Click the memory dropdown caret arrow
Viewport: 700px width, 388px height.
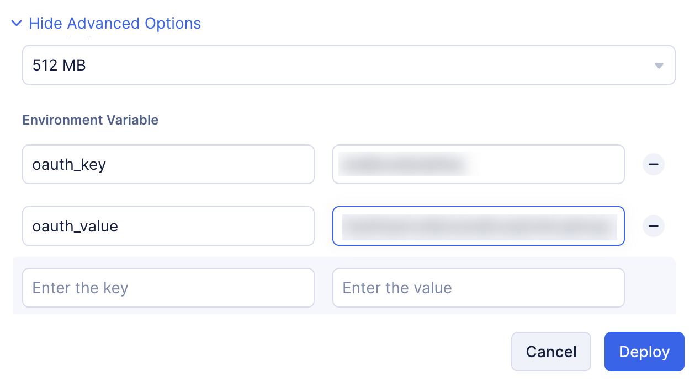[659, 66]
